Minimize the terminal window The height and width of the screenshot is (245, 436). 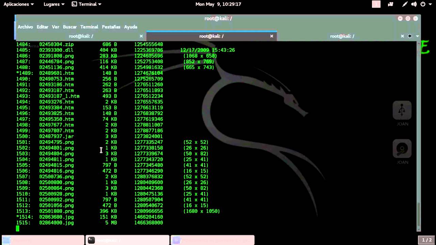click(400, 19)
